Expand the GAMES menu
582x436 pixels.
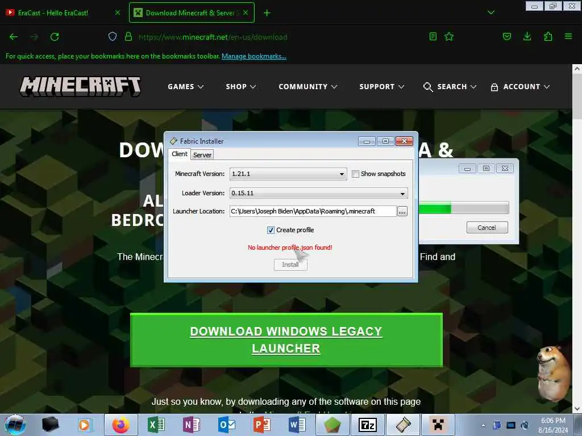[x=186, y=87]
